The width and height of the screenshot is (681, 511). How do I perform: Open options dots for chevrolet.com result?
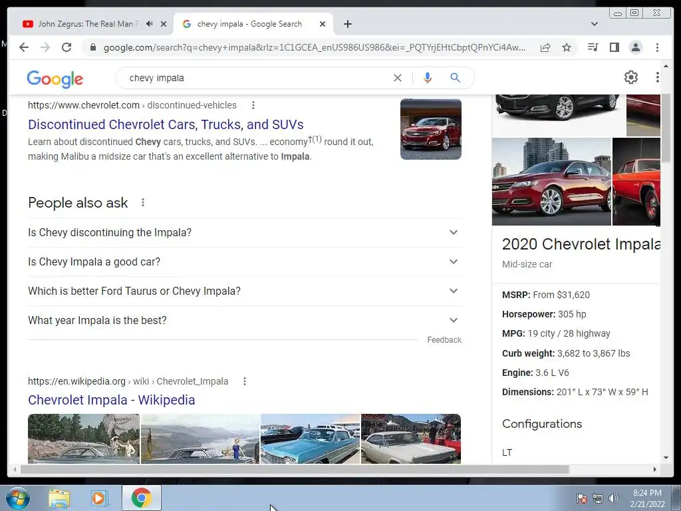(253, 105)
